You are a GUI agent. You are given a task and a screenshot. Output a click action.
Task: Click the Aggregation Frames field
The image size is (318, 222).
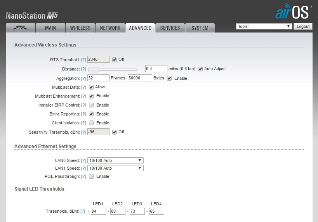click(x=98, y=78)
